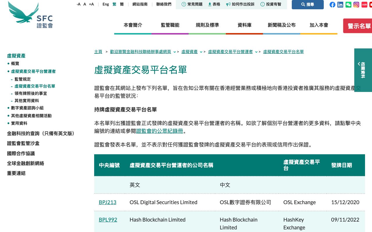This screenshot has width=372, height=232.
Task: Click the red 警示名單 button
Action: point(358,26)
